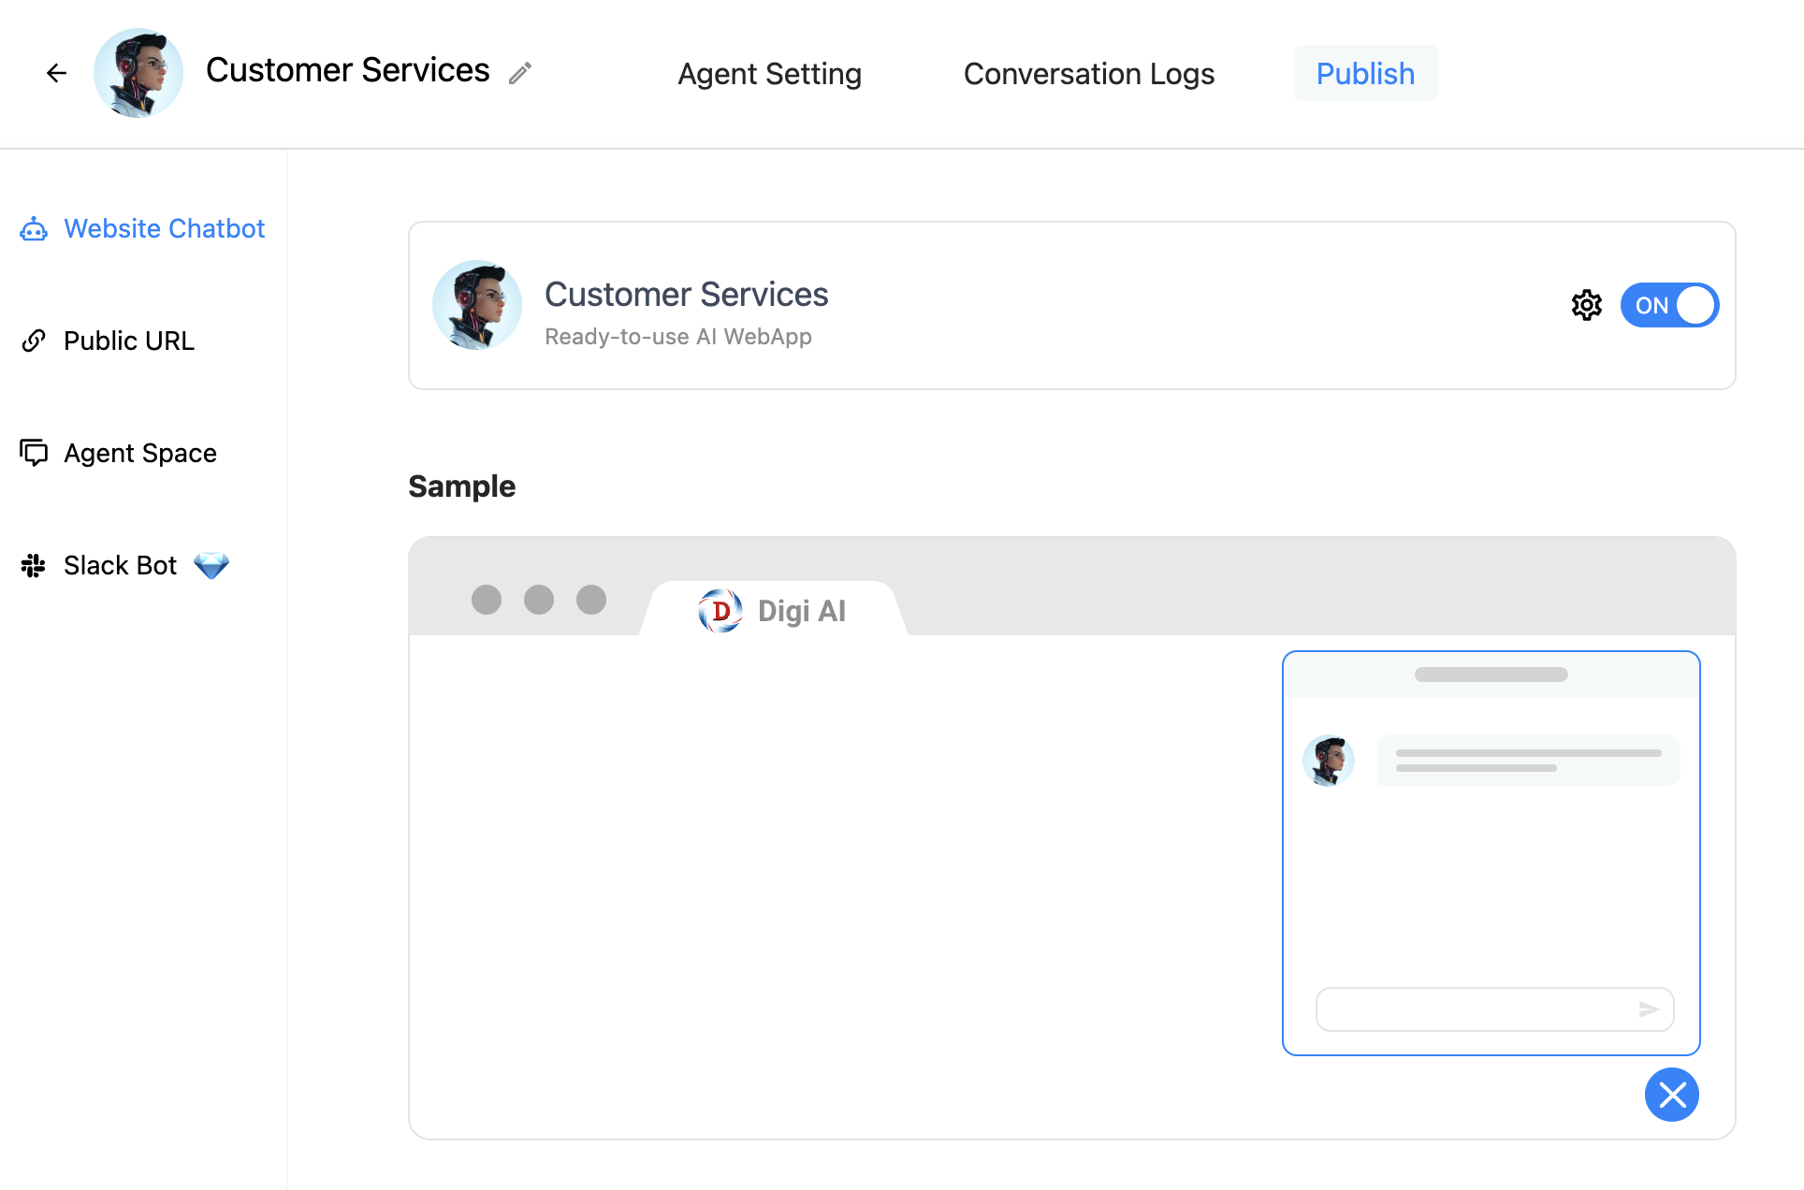1804x1190 pixels.
Task: Click the 'Ready-to-use AI WebApp' subtitle
Action: [678, 336]
